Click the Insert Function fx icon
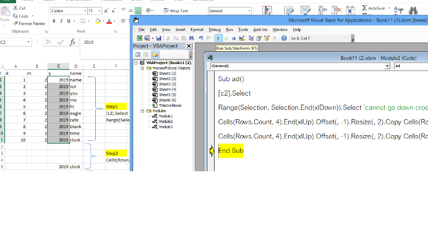Image resolution: width=428 pixels, height=235 pixels. point(72,42)
